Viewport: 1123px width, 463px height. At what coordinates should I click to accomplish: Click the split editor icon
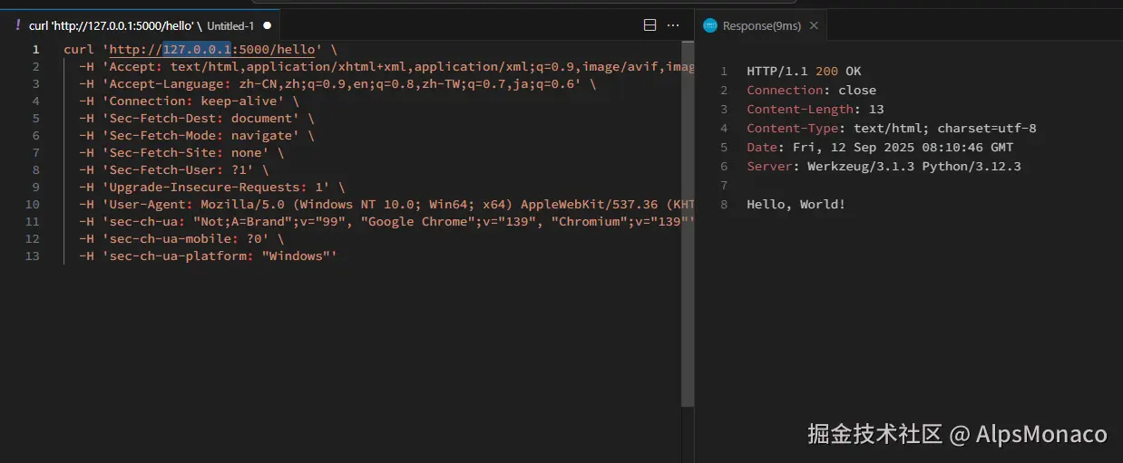click(649, 25)
